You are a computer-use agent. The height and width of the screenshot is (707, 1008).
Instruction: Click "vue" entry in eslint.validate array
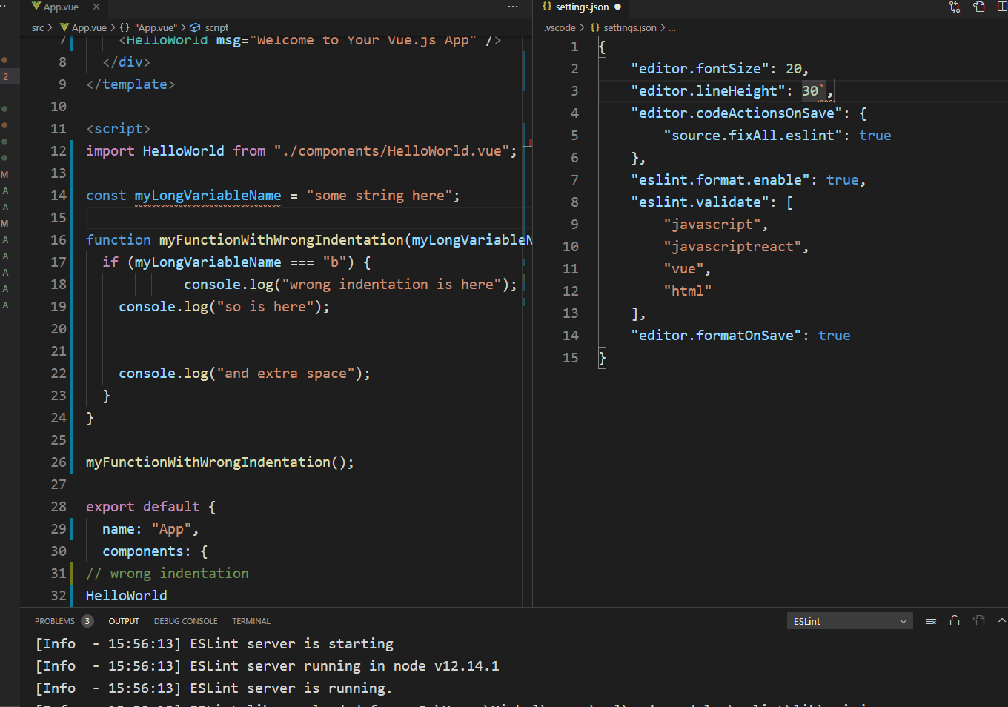point(683,268)
